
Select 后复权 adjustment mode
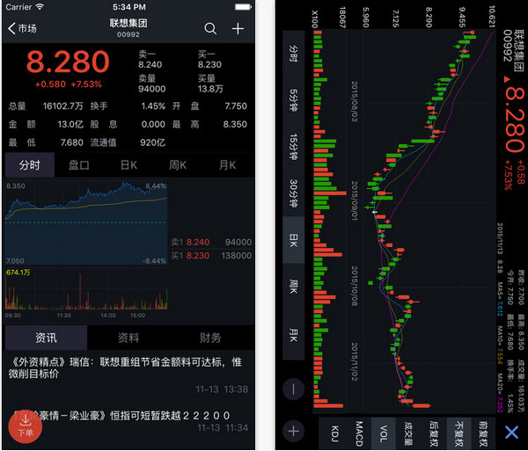434,433
